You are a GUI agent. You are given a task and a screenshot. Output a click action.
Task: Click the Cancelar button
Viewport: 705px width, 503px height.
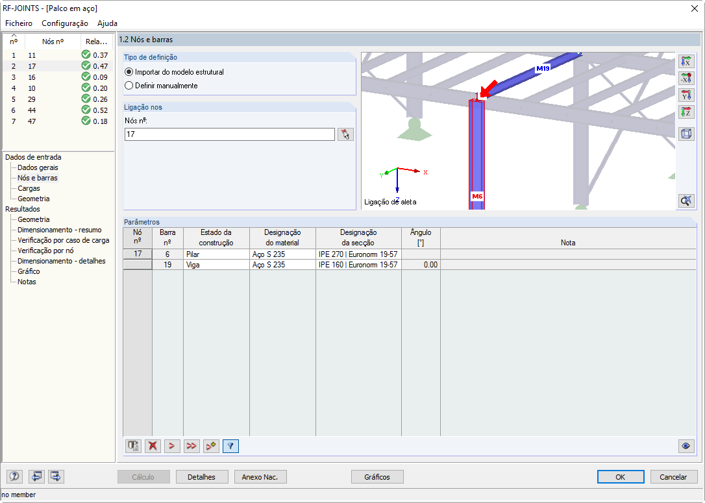coord(673,477)
